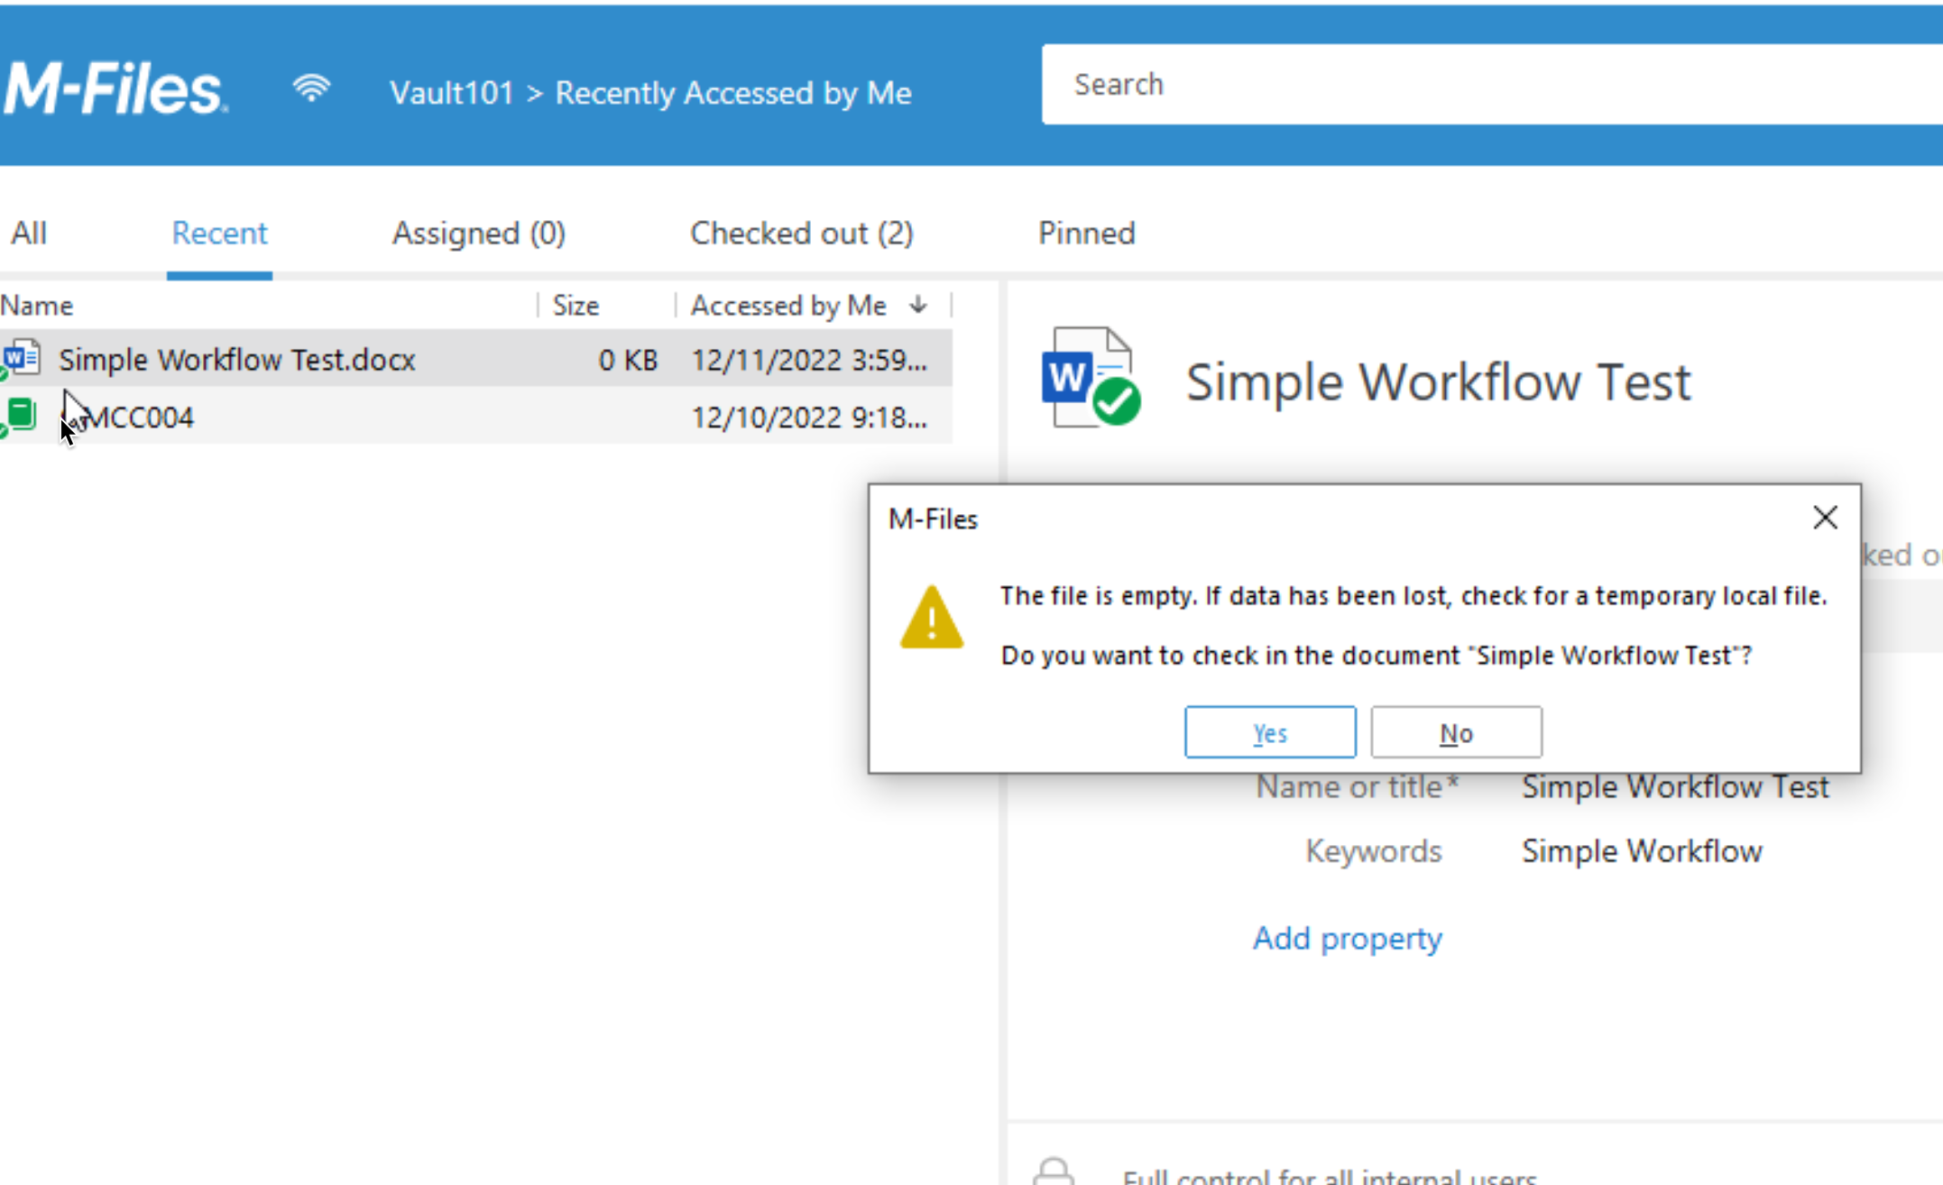Screen dimensions: 1943x1185
Task: Confirm check in with Yes
Action: point(1269,732)
